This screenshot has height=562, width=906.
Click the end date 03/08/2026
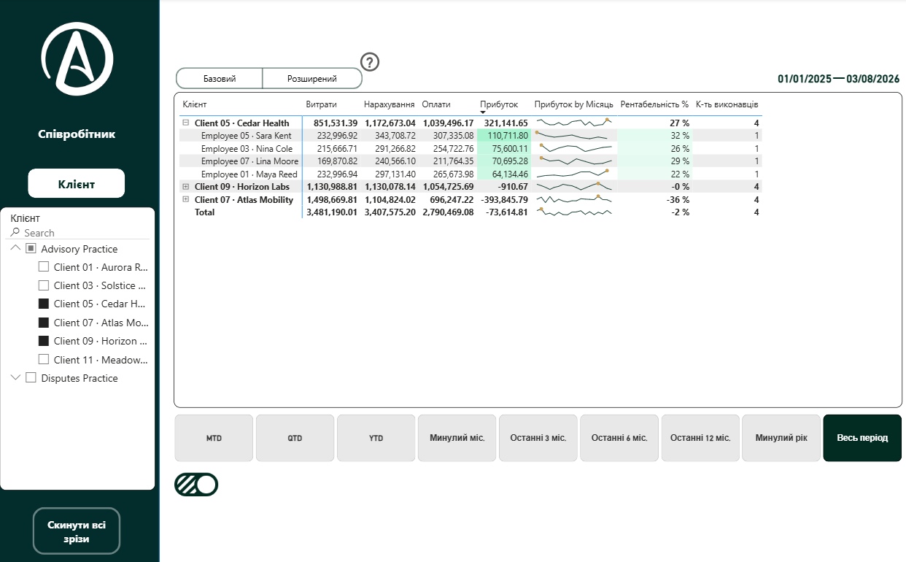click(x=873, y=79)
